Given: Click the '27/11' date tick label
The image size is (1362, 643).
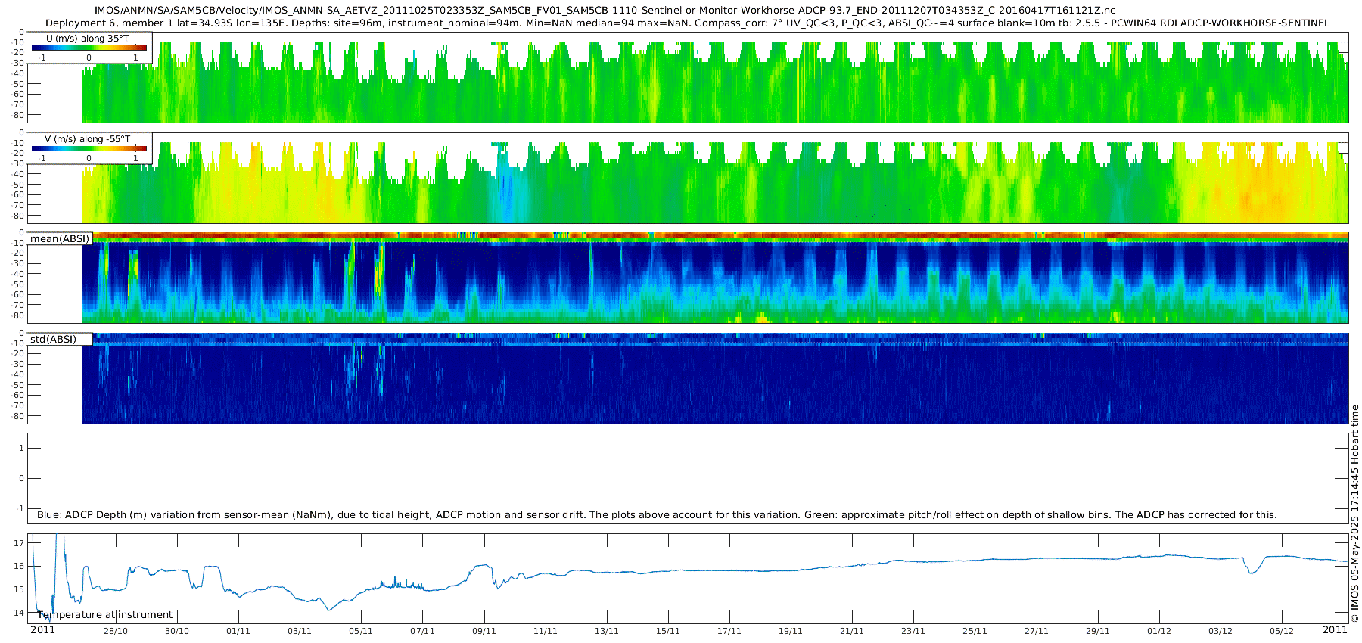Looking at the screenshot, I should [x=1037, y=631].
